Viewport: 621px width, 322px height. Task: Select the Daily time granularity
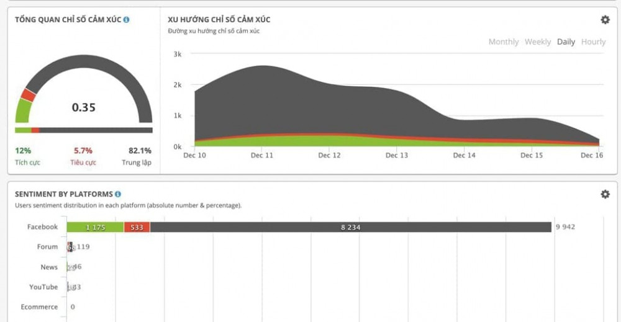[566, 42]
